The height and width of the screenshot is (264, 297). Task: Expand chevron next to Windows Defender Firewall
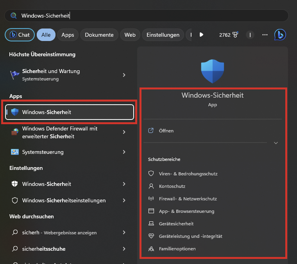coord(124,132)
